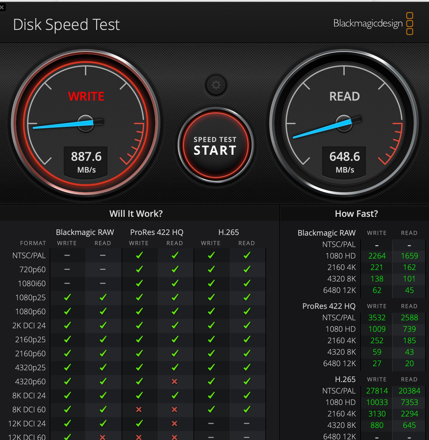Click Blackmagic RAW 2160 4K write value 221

click(x=377, y=267)
